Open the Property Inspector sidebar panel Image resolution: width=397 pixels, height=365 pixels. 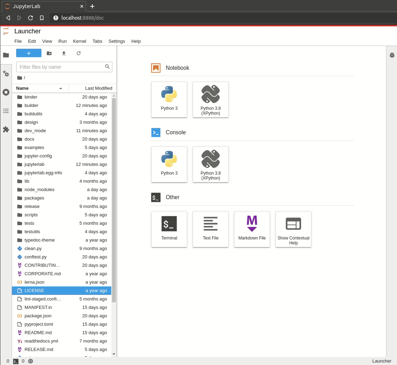(x=6, y=74)
